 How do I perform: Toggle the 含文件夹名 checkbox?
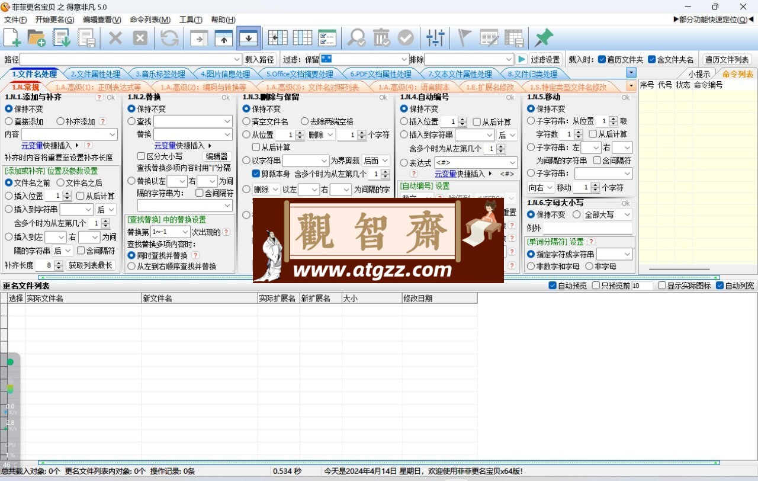pyautogui.click(x=652, y=59)
